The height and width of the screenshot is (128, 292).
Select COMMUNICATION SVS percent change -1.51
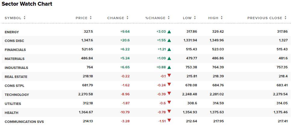[162, 121]
